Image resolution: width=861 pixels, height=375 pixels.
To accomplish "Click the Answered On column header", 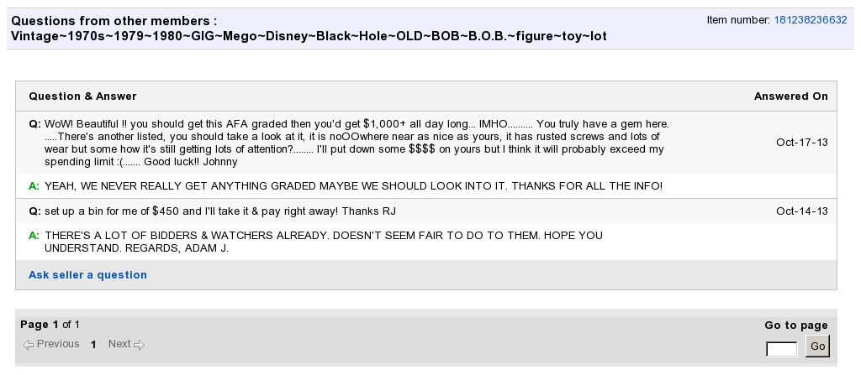I will 790,96.
